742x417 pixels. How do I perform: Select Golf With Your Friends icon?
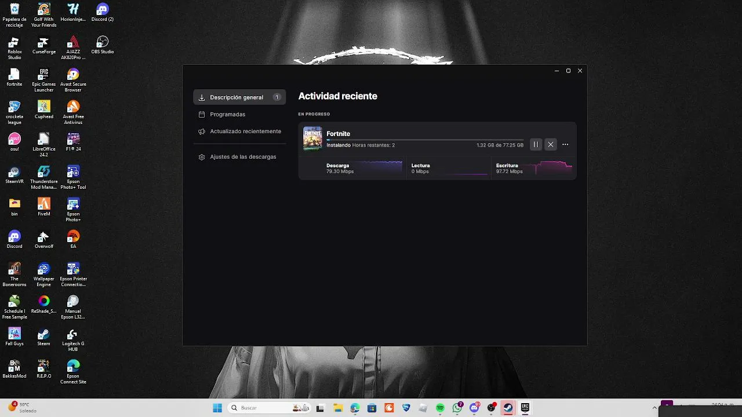coord(44,16)
